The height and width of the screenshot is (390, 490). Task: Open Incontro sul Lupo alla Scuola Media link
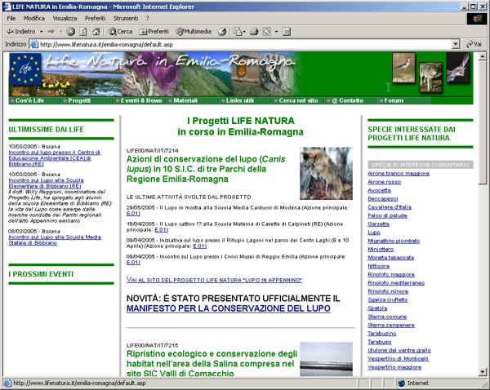tap(55, 240)
